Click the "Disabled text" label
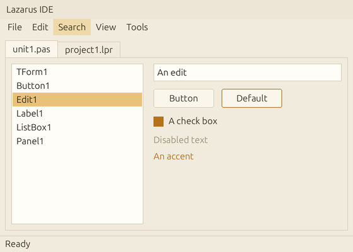 180,140
